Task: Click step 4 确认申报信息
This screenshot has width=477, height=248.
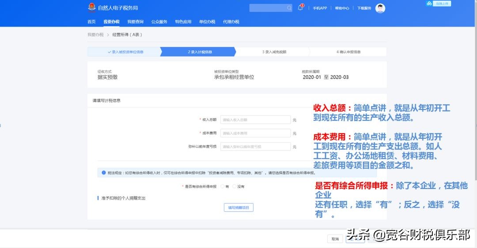Action: pyautogui.click(x=348, y=52)
